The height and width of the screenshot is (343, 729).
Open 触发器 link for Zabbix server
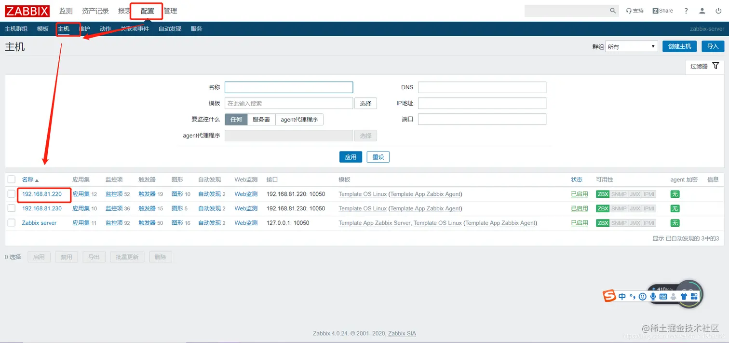tap(147, 223)
